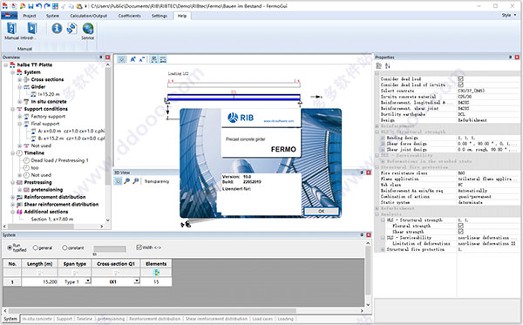Close the Overview panel

(x=107, y=58)
